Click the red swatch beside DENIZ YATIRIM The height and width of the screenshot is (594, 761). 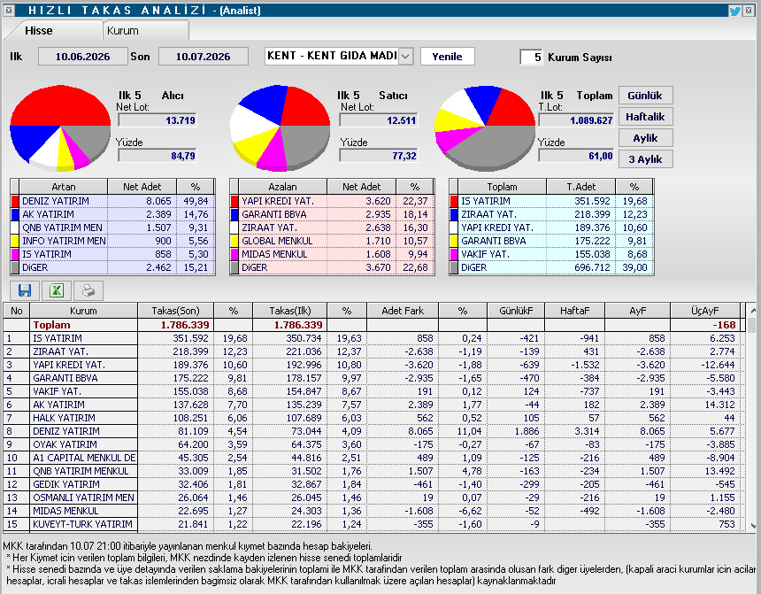click(14, 201)
